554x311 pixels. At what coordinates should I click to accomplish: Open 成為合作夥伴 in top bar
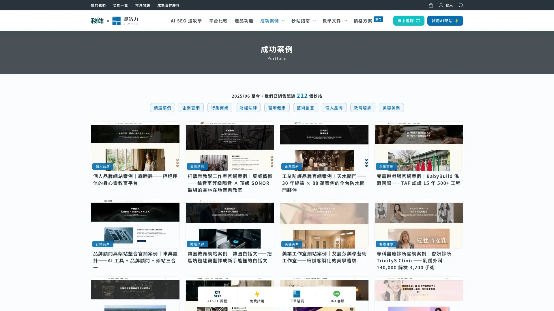click(169, 5)
